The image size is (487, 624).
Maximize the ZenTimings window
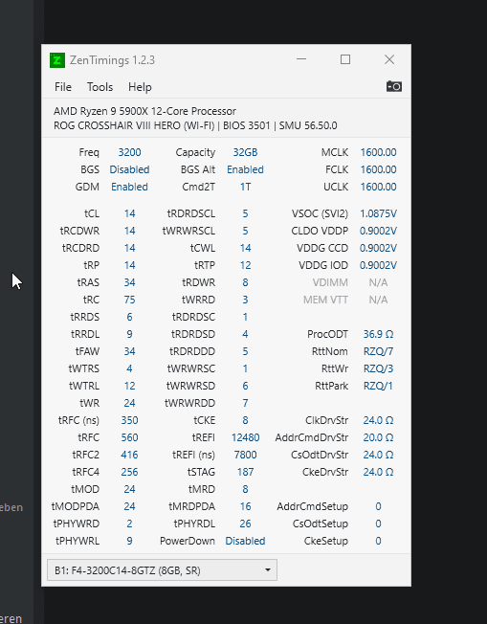click(345, 59)
